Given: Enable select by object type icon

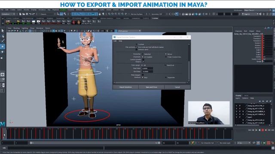Looking at the screenshot, I should tap(61, 14).
